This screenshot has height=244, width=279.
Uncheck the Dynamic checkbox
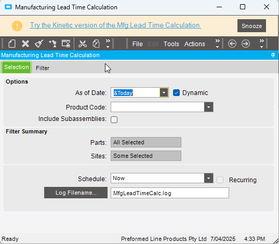176,92
